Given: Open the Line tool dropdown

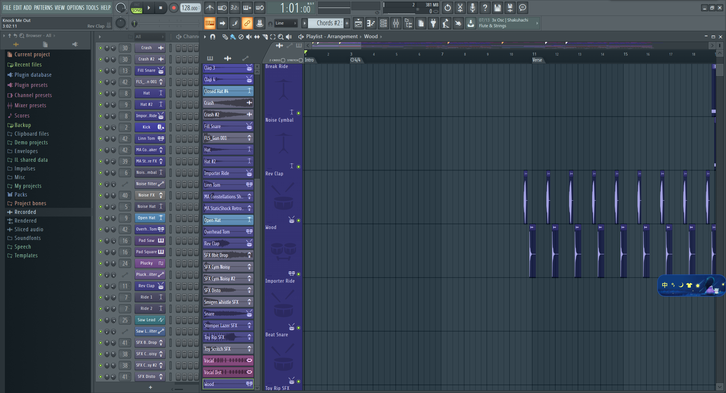Looking at the screenshot, I should coord(286,23).
